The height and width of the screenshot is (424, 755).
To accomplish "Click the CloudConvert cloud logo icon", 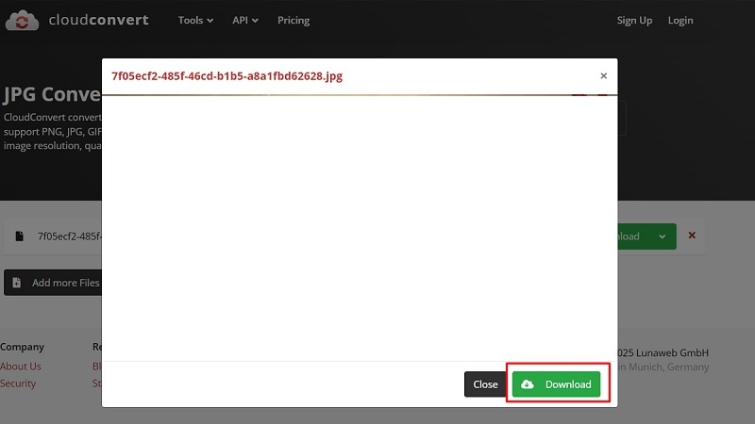I will (x=22, y=20).
